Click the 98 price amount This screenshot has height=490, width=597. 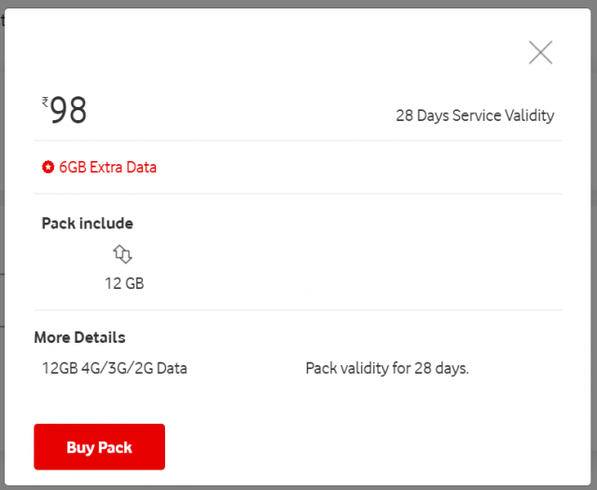point(68,110)
